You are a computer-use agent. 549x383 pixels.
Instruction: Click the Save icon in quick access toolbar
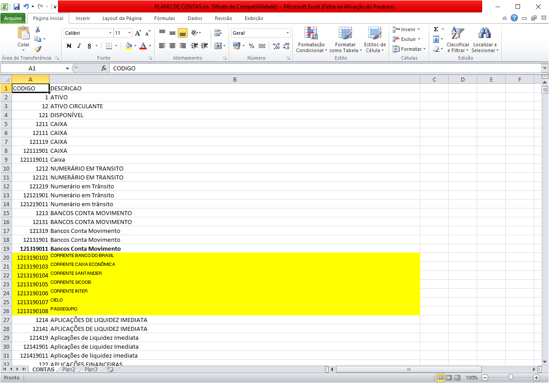[x=16, y=7]
